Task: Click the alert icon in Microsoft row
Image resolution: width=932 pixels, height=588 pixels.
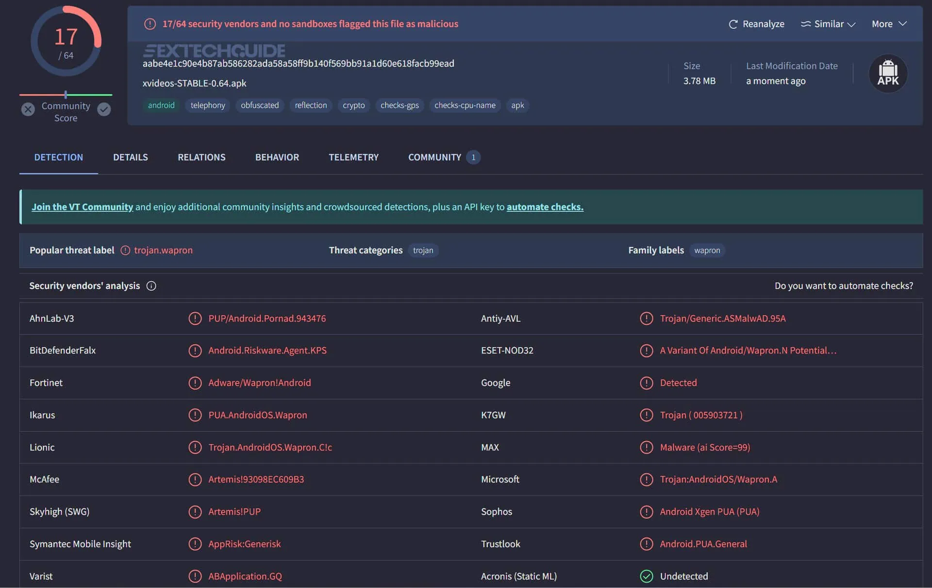Action: 646,480
